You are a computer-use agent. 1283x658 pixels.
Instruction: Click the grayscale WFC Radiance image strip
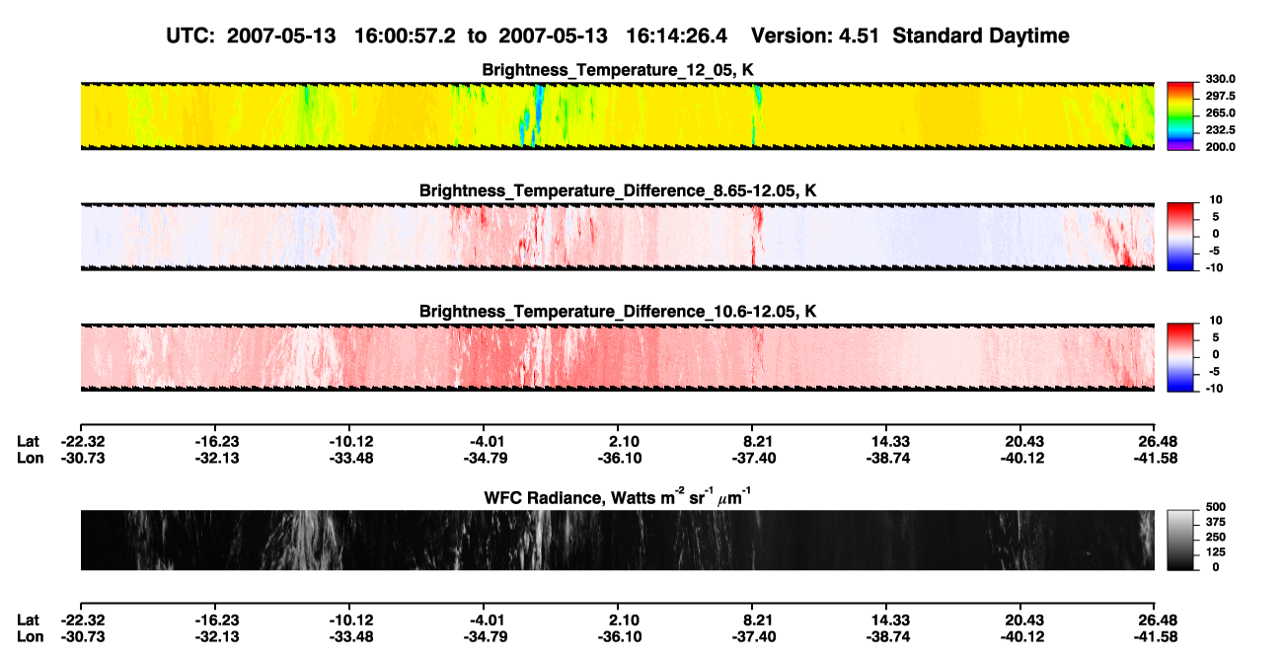click(617, 540)
